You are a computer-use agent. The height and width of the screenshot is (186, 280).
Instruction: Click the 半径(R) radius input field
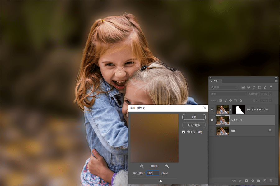[153, 173]
